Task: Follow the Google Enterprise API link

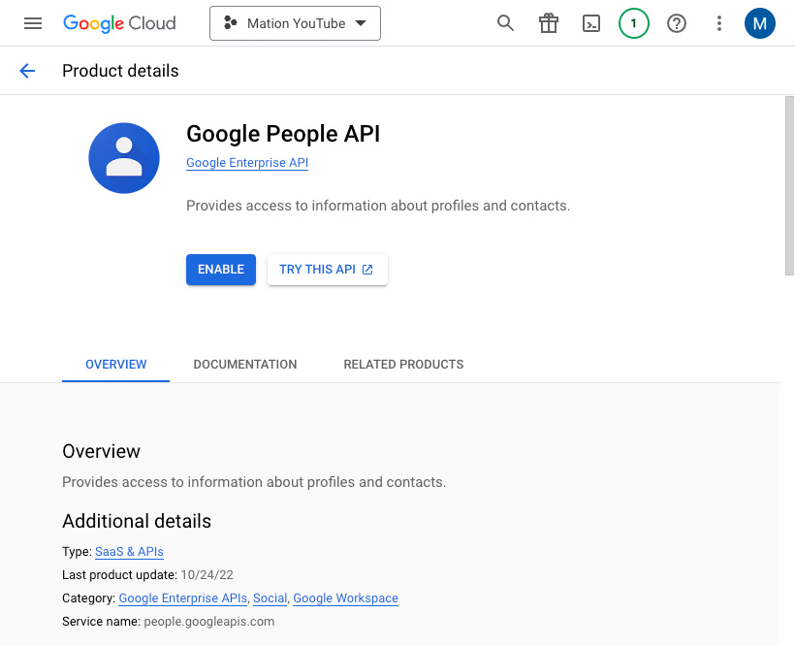Action: coord(247,163)
